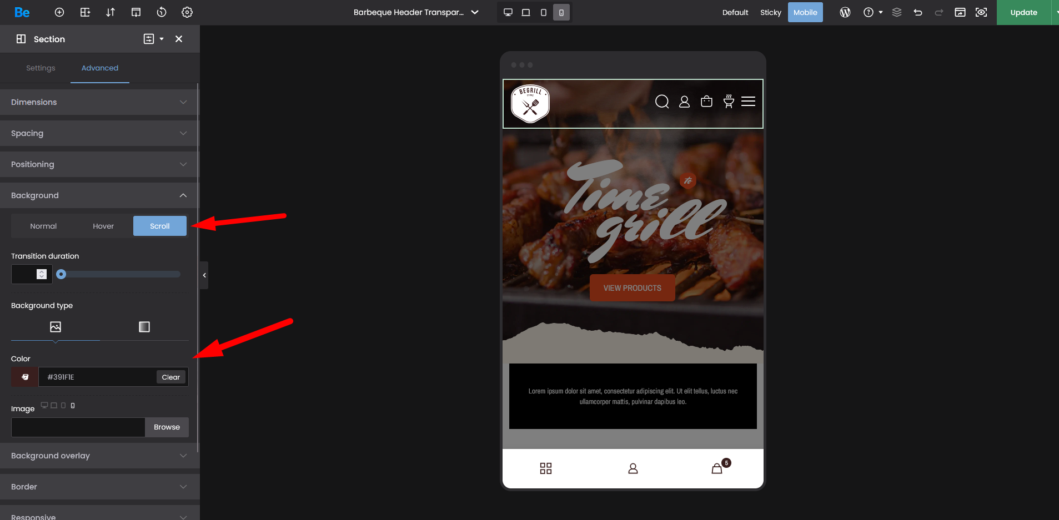Click the VIEW PRODUCTS button in preview
This screenshot has height=520, width=1059.
tap(633, 288)
